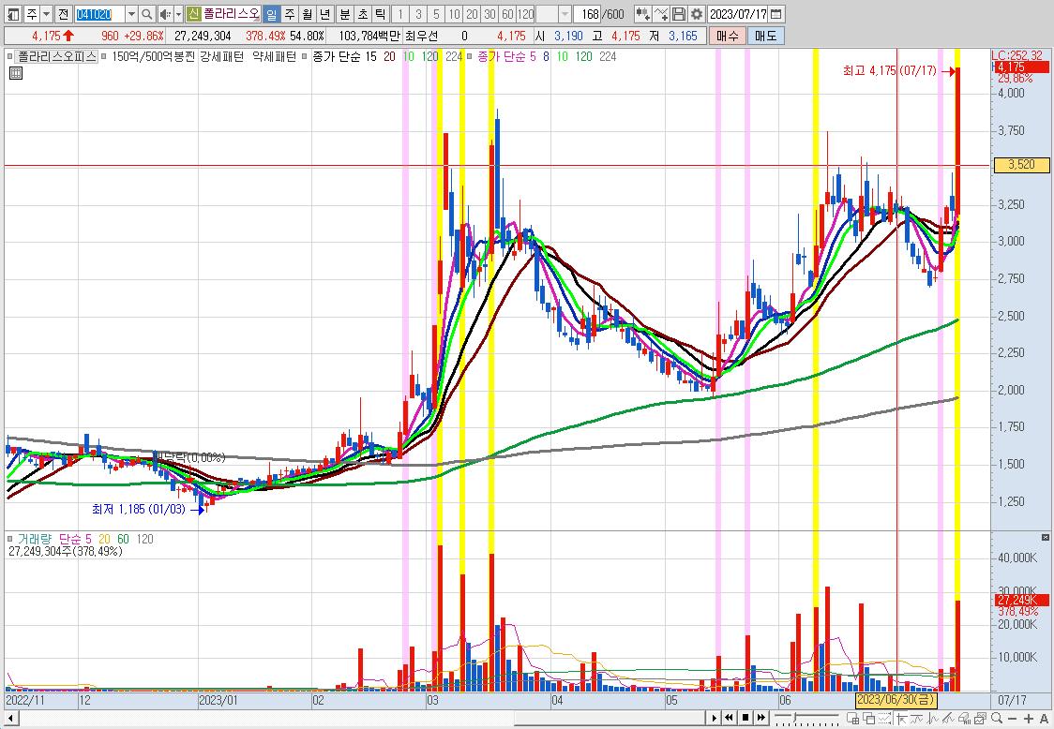Click the bottom magnifier zoom icon
The width and height of the screenshot is (1054, 729).
996,719
